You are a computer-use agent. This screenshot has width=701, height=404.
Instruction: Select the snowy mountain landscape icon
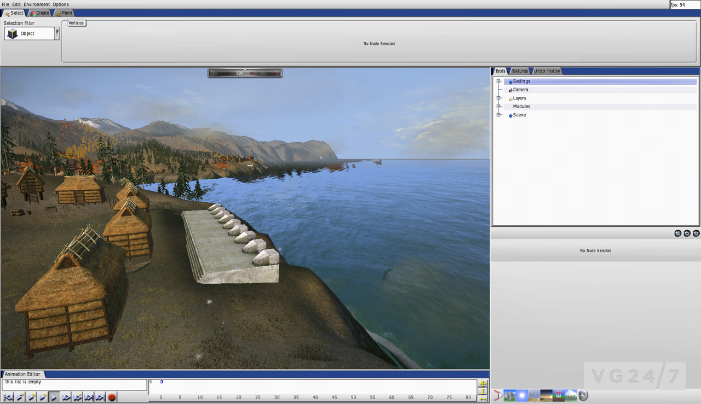(571, 395)
